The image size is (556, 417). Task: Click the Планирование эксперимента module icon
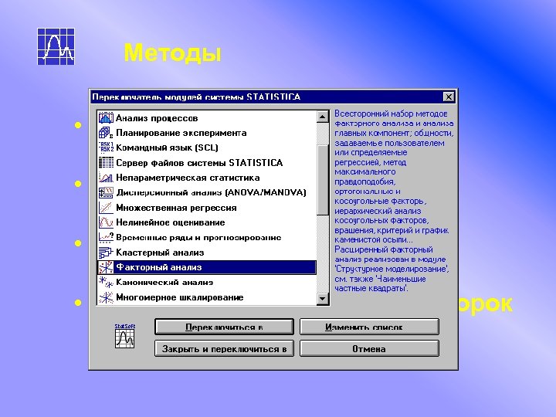[106, 133]
